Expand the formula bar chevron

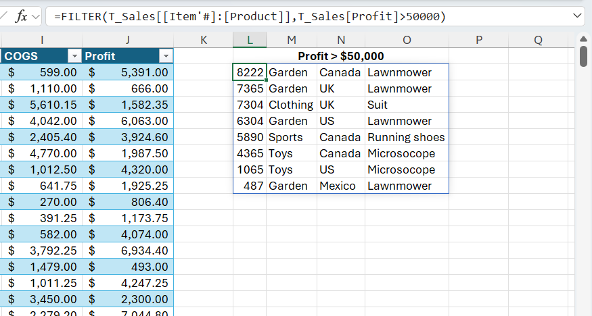(x=577, y=16)
